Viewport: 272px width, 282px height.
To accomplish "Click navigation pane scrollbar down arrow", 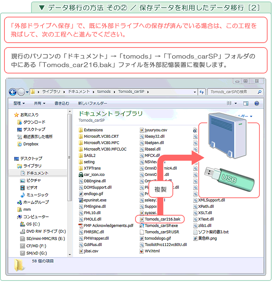I will (x=70, y=255).
